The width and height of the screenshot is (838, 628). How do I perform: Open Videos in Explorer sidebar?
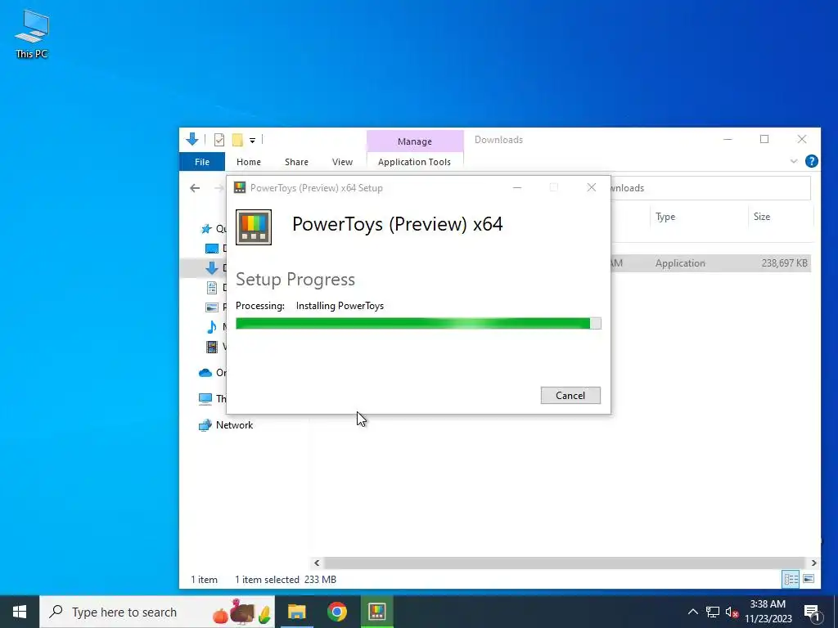click(x=212, y=347)
